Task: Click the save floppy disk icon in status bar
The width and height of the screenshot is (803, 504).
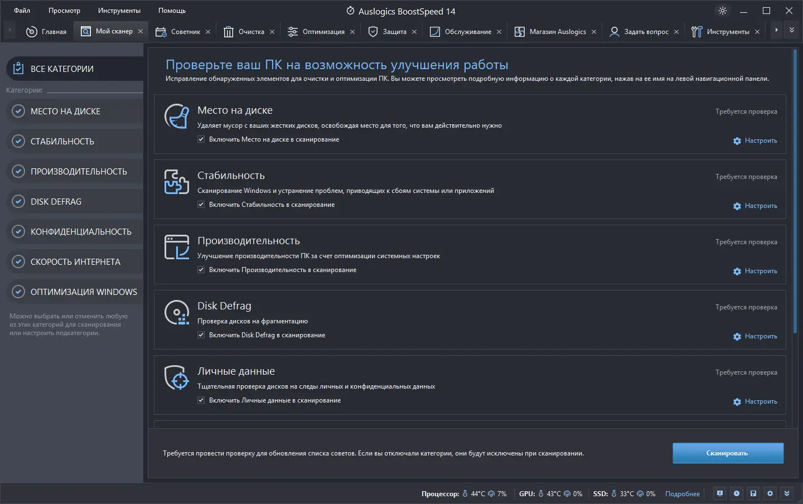Action: coord(753,493)
